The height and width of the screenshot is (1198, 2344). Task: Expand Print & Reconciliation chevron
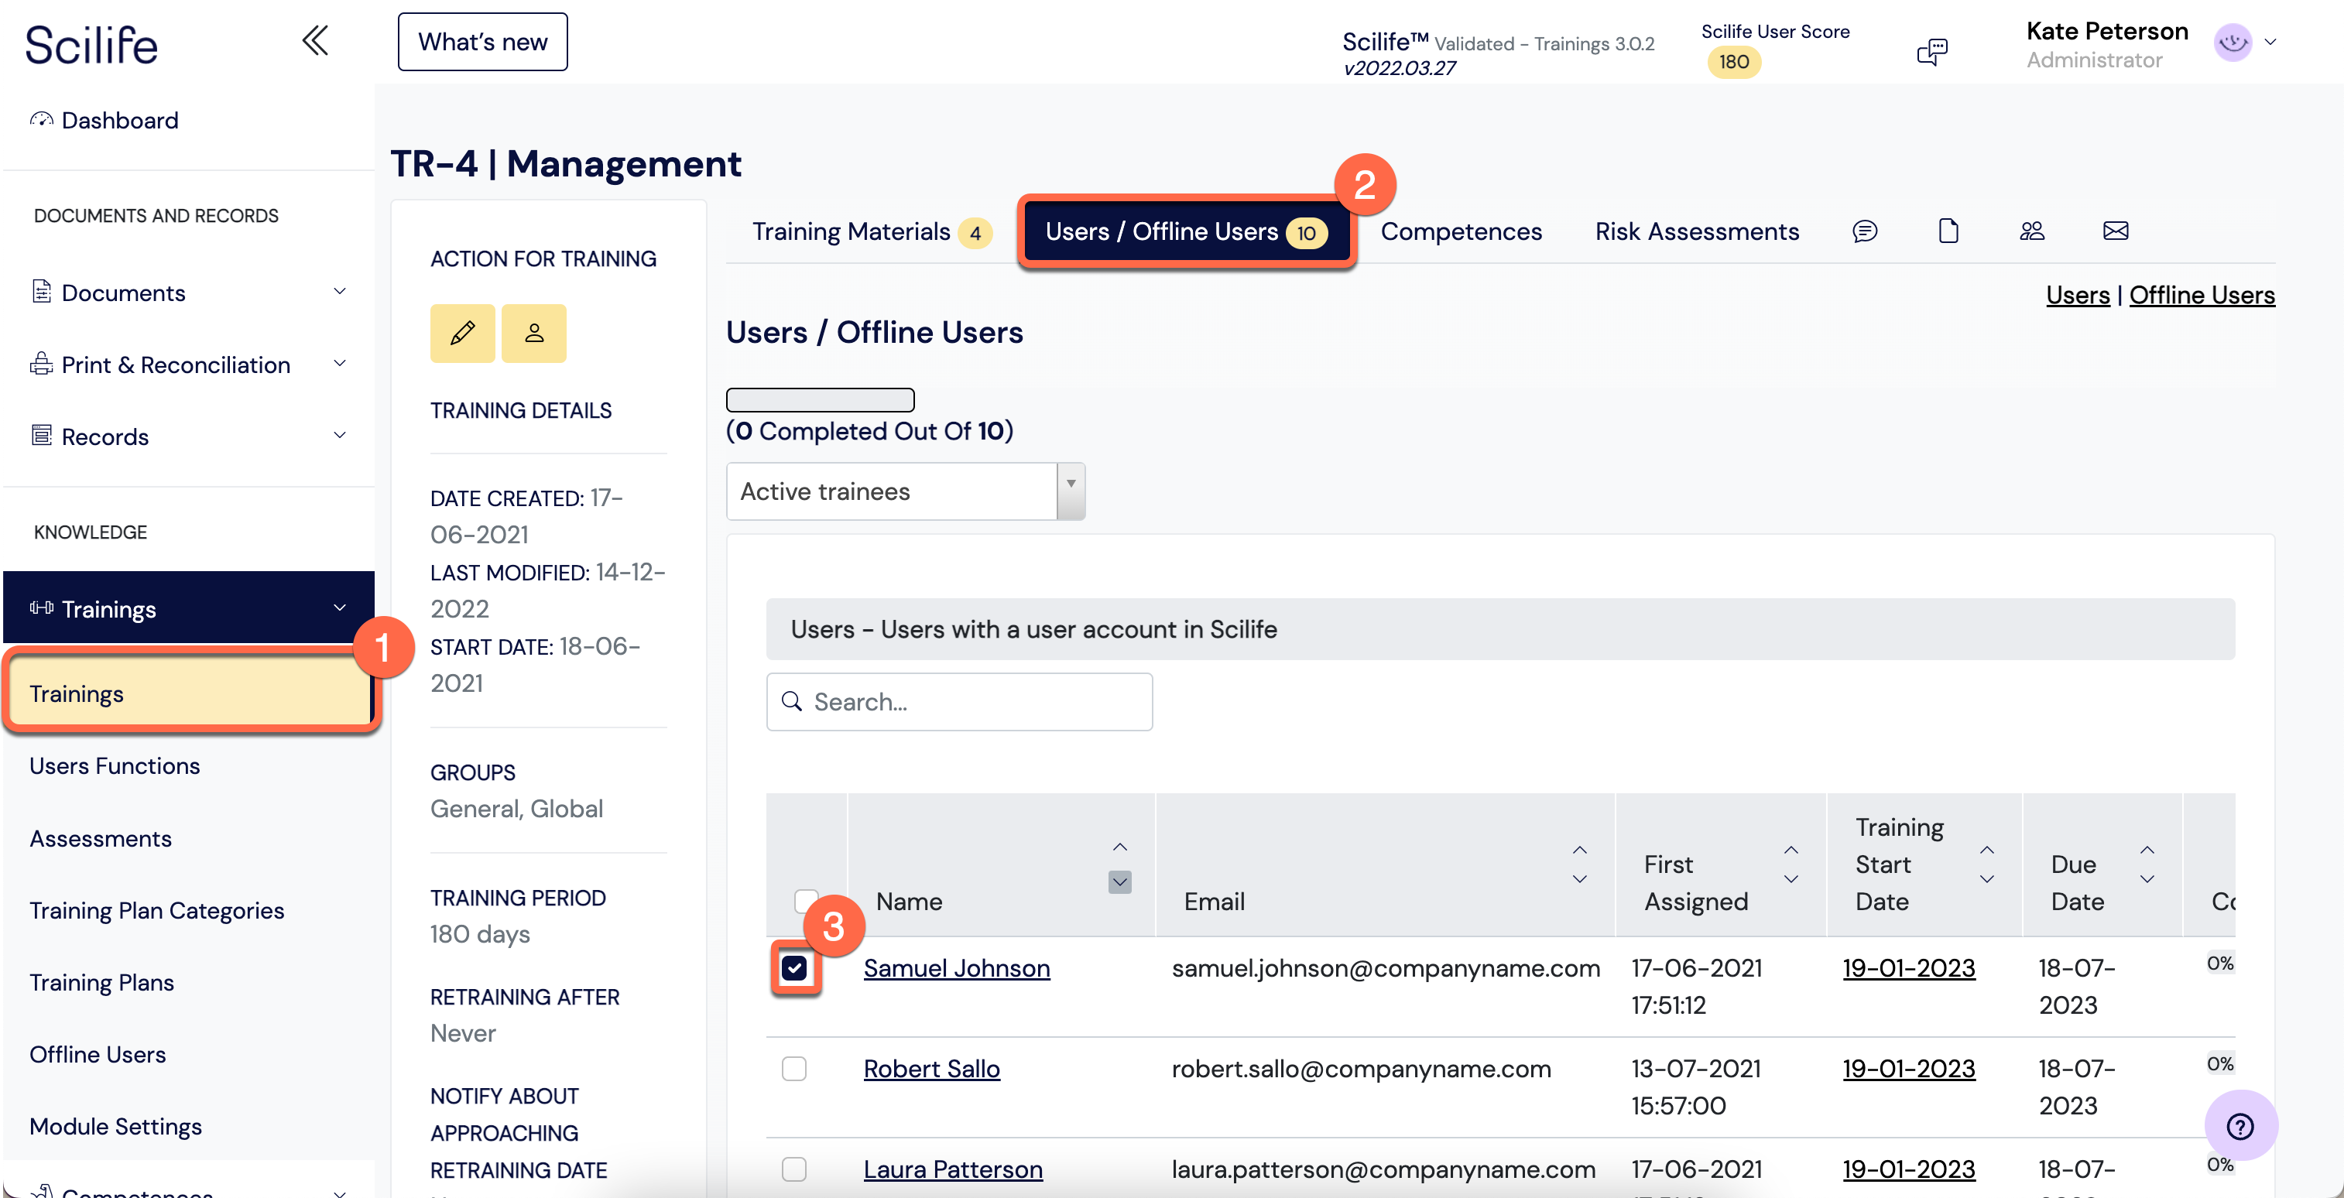click(x=339, y=364)
